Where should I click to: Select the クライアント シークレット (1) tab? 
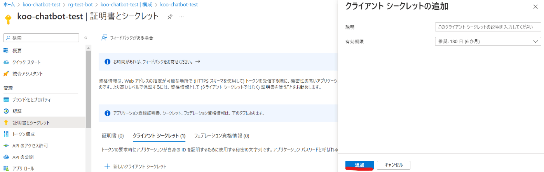coord(159,136)
